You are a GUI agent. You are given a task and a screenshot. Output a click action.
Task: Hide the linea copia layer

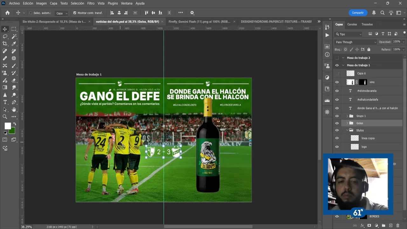(337, 138)
